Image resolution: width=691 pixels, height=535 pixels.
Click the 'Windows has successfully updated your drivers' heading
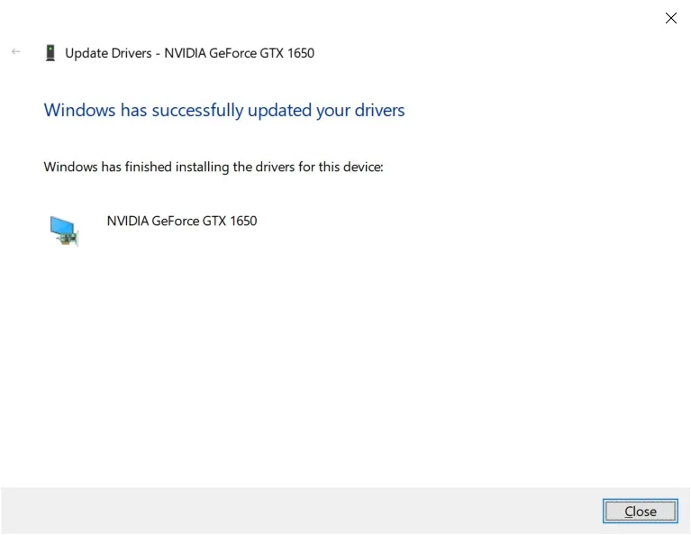[x=223, y=110]
